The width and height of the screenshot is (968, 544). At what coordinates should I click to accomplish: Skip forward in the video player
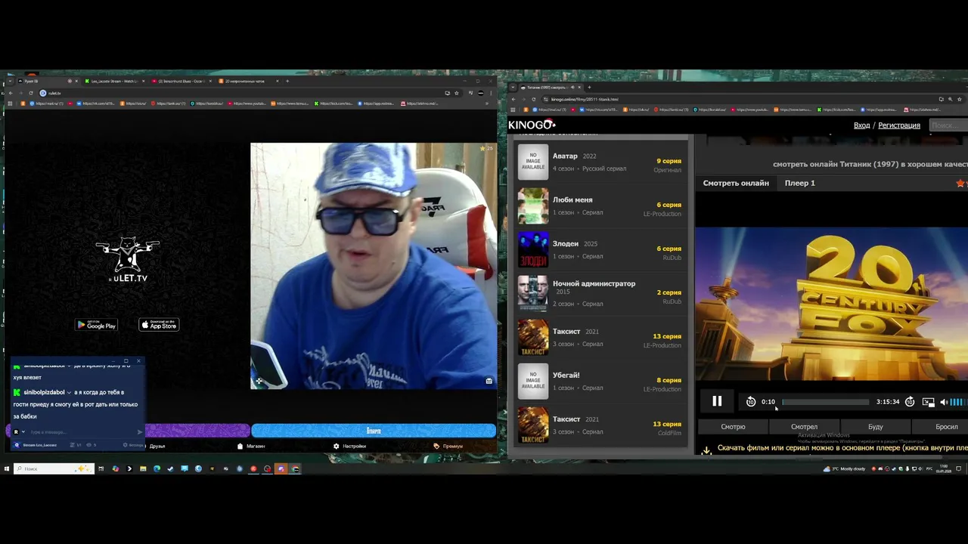(x=910, y=402)
